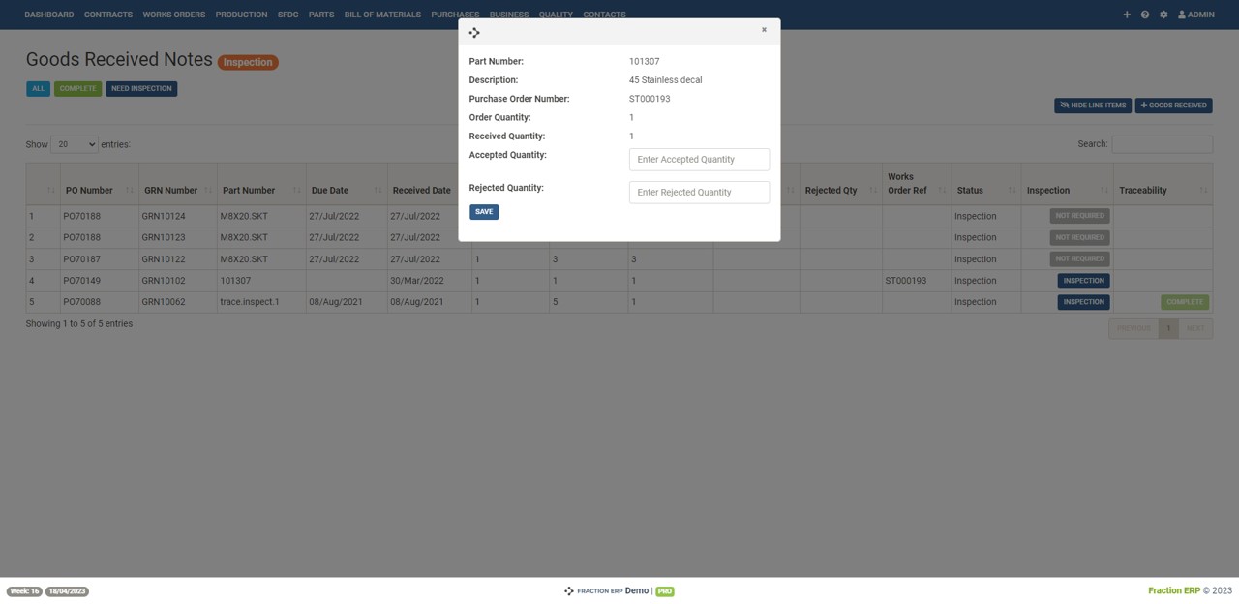The width and height of the screenshot is (1239, 604).
Task: Open the QUALITY menu in the navigation bar
Action: pos(556,14)
